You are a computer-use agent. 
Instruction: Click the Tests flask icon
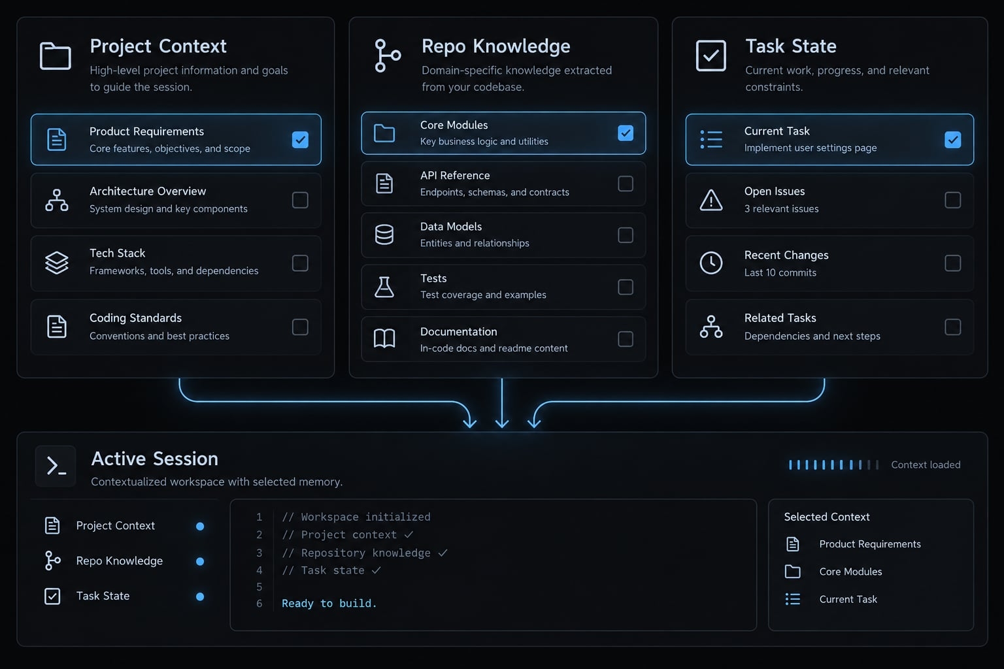[384, 287]
